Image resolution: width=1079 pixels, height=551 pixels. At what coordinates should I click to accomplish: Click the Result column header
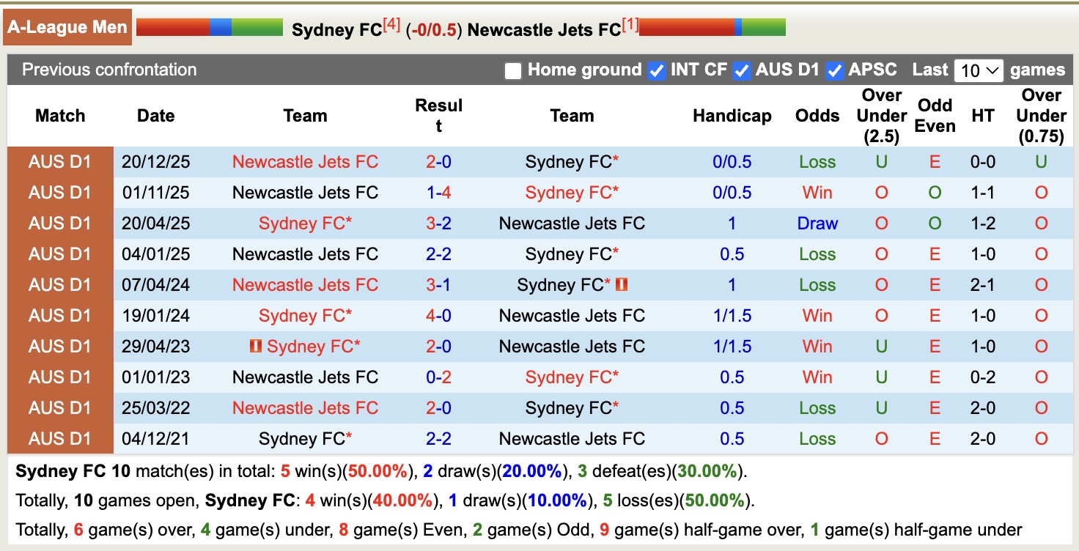tap(438, 115)
